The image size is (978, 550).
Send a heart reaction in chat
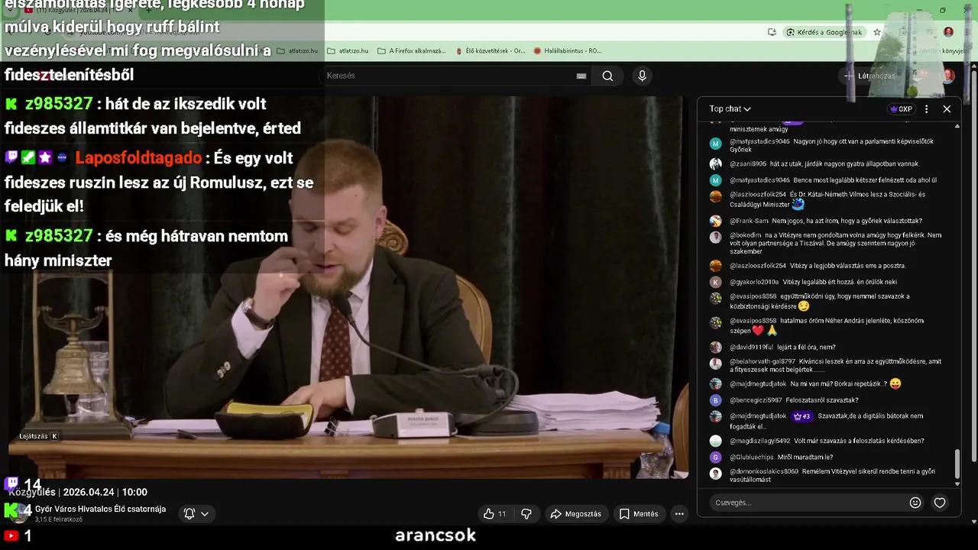click(x=940, y=503)
